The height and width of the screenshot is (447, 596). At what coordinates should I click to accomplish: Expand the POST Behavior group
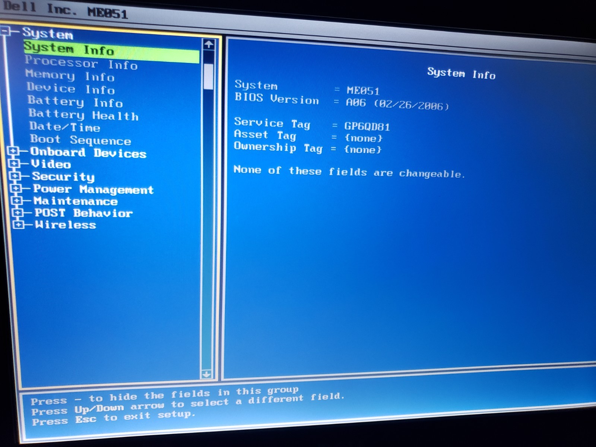pyautogui.click(x=17, y=213)
